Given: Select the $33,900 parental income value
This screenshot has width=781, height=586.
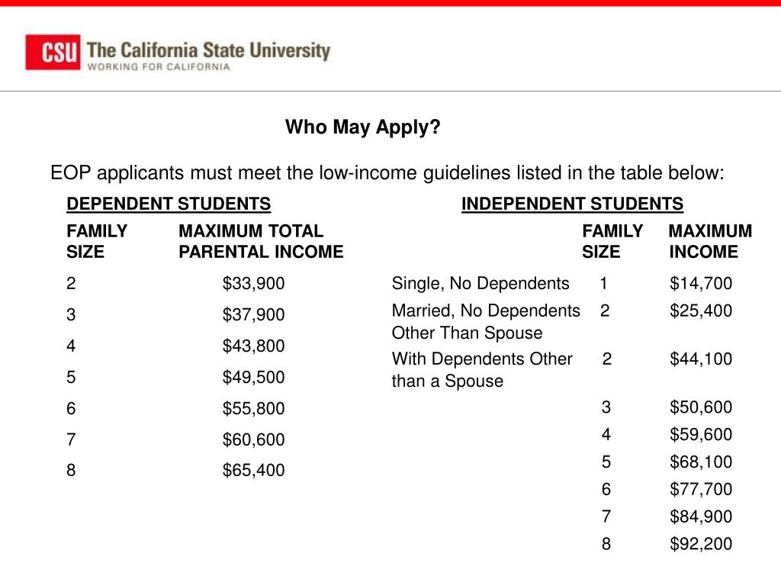Looking at the screenshot, I should (253, 284).
